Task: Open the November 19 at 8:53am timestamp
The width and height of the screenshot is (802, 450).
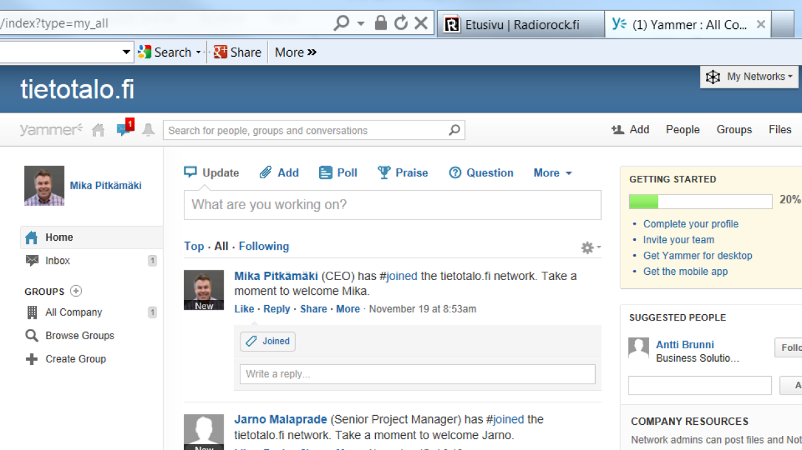Action: [x=423, y=309]
